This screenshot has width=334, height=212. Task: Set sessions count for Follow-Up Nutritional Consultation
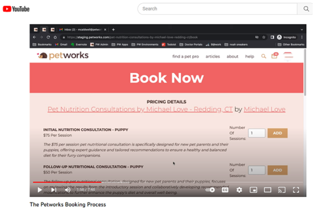click(257, 170)
